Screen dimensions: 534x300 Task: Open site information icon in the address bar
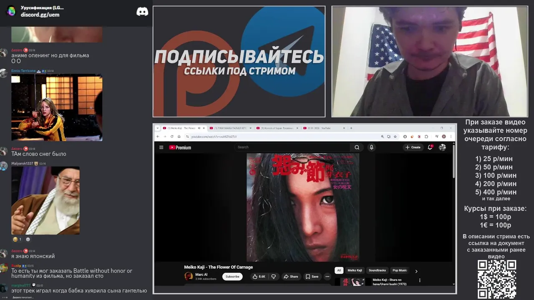187,136
